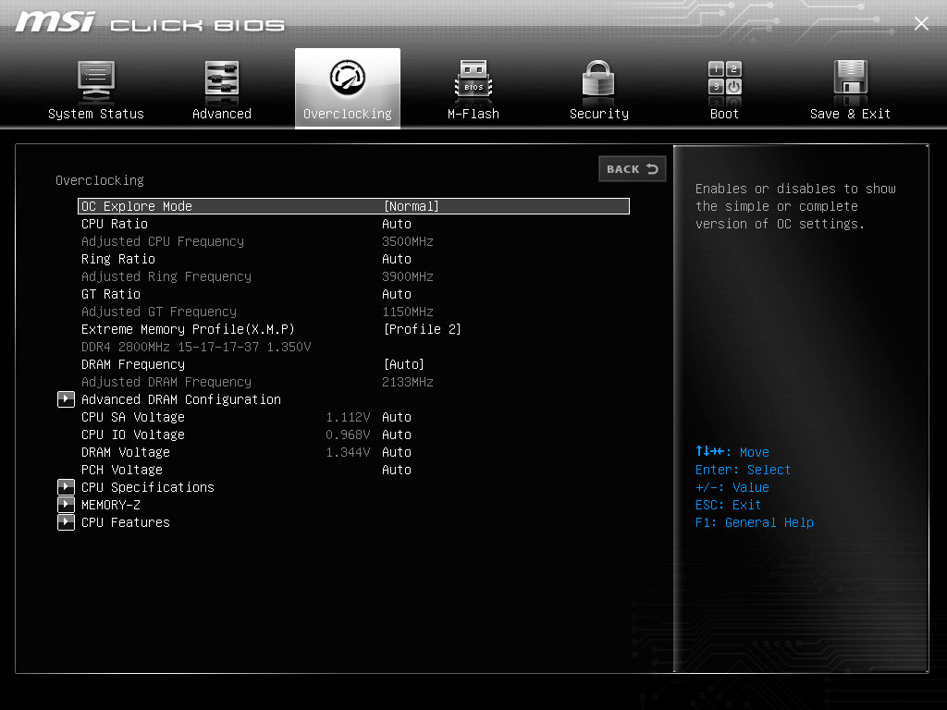Expand MEMORY-Z arrow
947x710 pixels.
[x=66, y=505]
